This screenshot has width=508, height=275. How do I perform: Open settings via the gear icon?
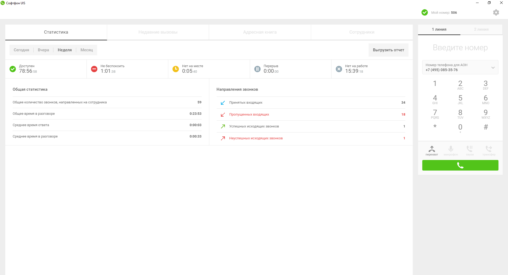coord(496,12)
